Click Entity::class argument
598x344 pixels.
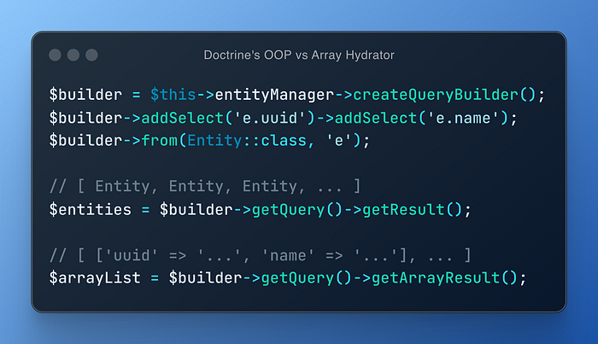point(247,141)
